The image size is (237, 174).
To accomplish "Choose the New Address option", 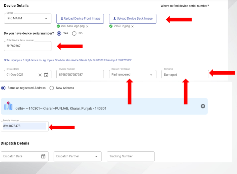I will [52, 88].
